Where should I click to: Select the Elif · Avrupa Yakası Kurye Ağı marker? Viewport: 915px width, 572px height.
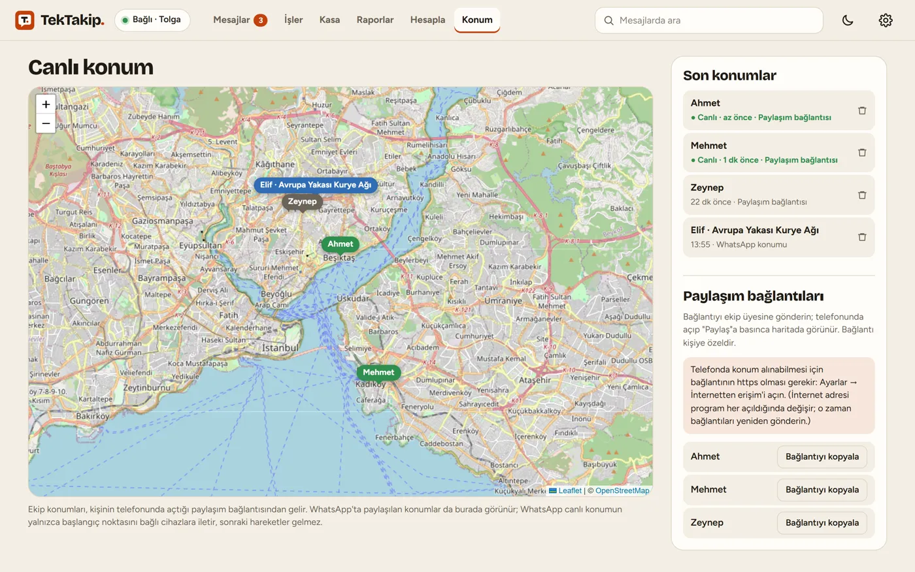pyautogui.click(x=316, y=185)
